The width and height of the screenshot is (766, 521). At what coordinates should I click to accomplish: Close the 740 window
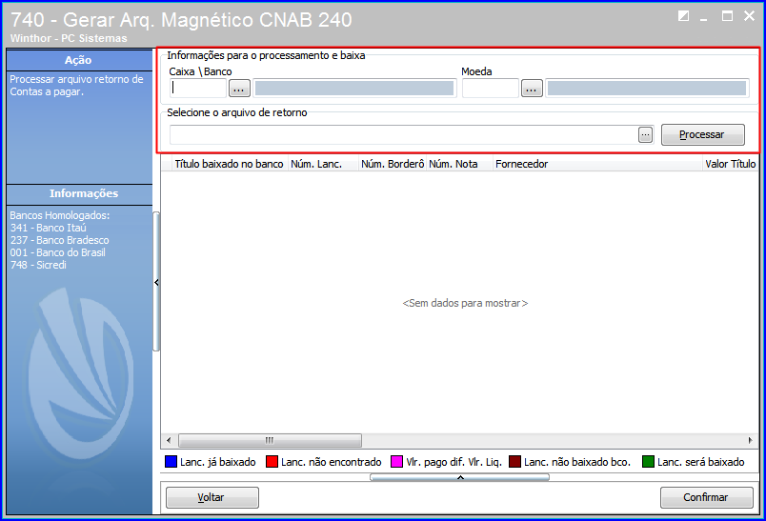point(750,16)
